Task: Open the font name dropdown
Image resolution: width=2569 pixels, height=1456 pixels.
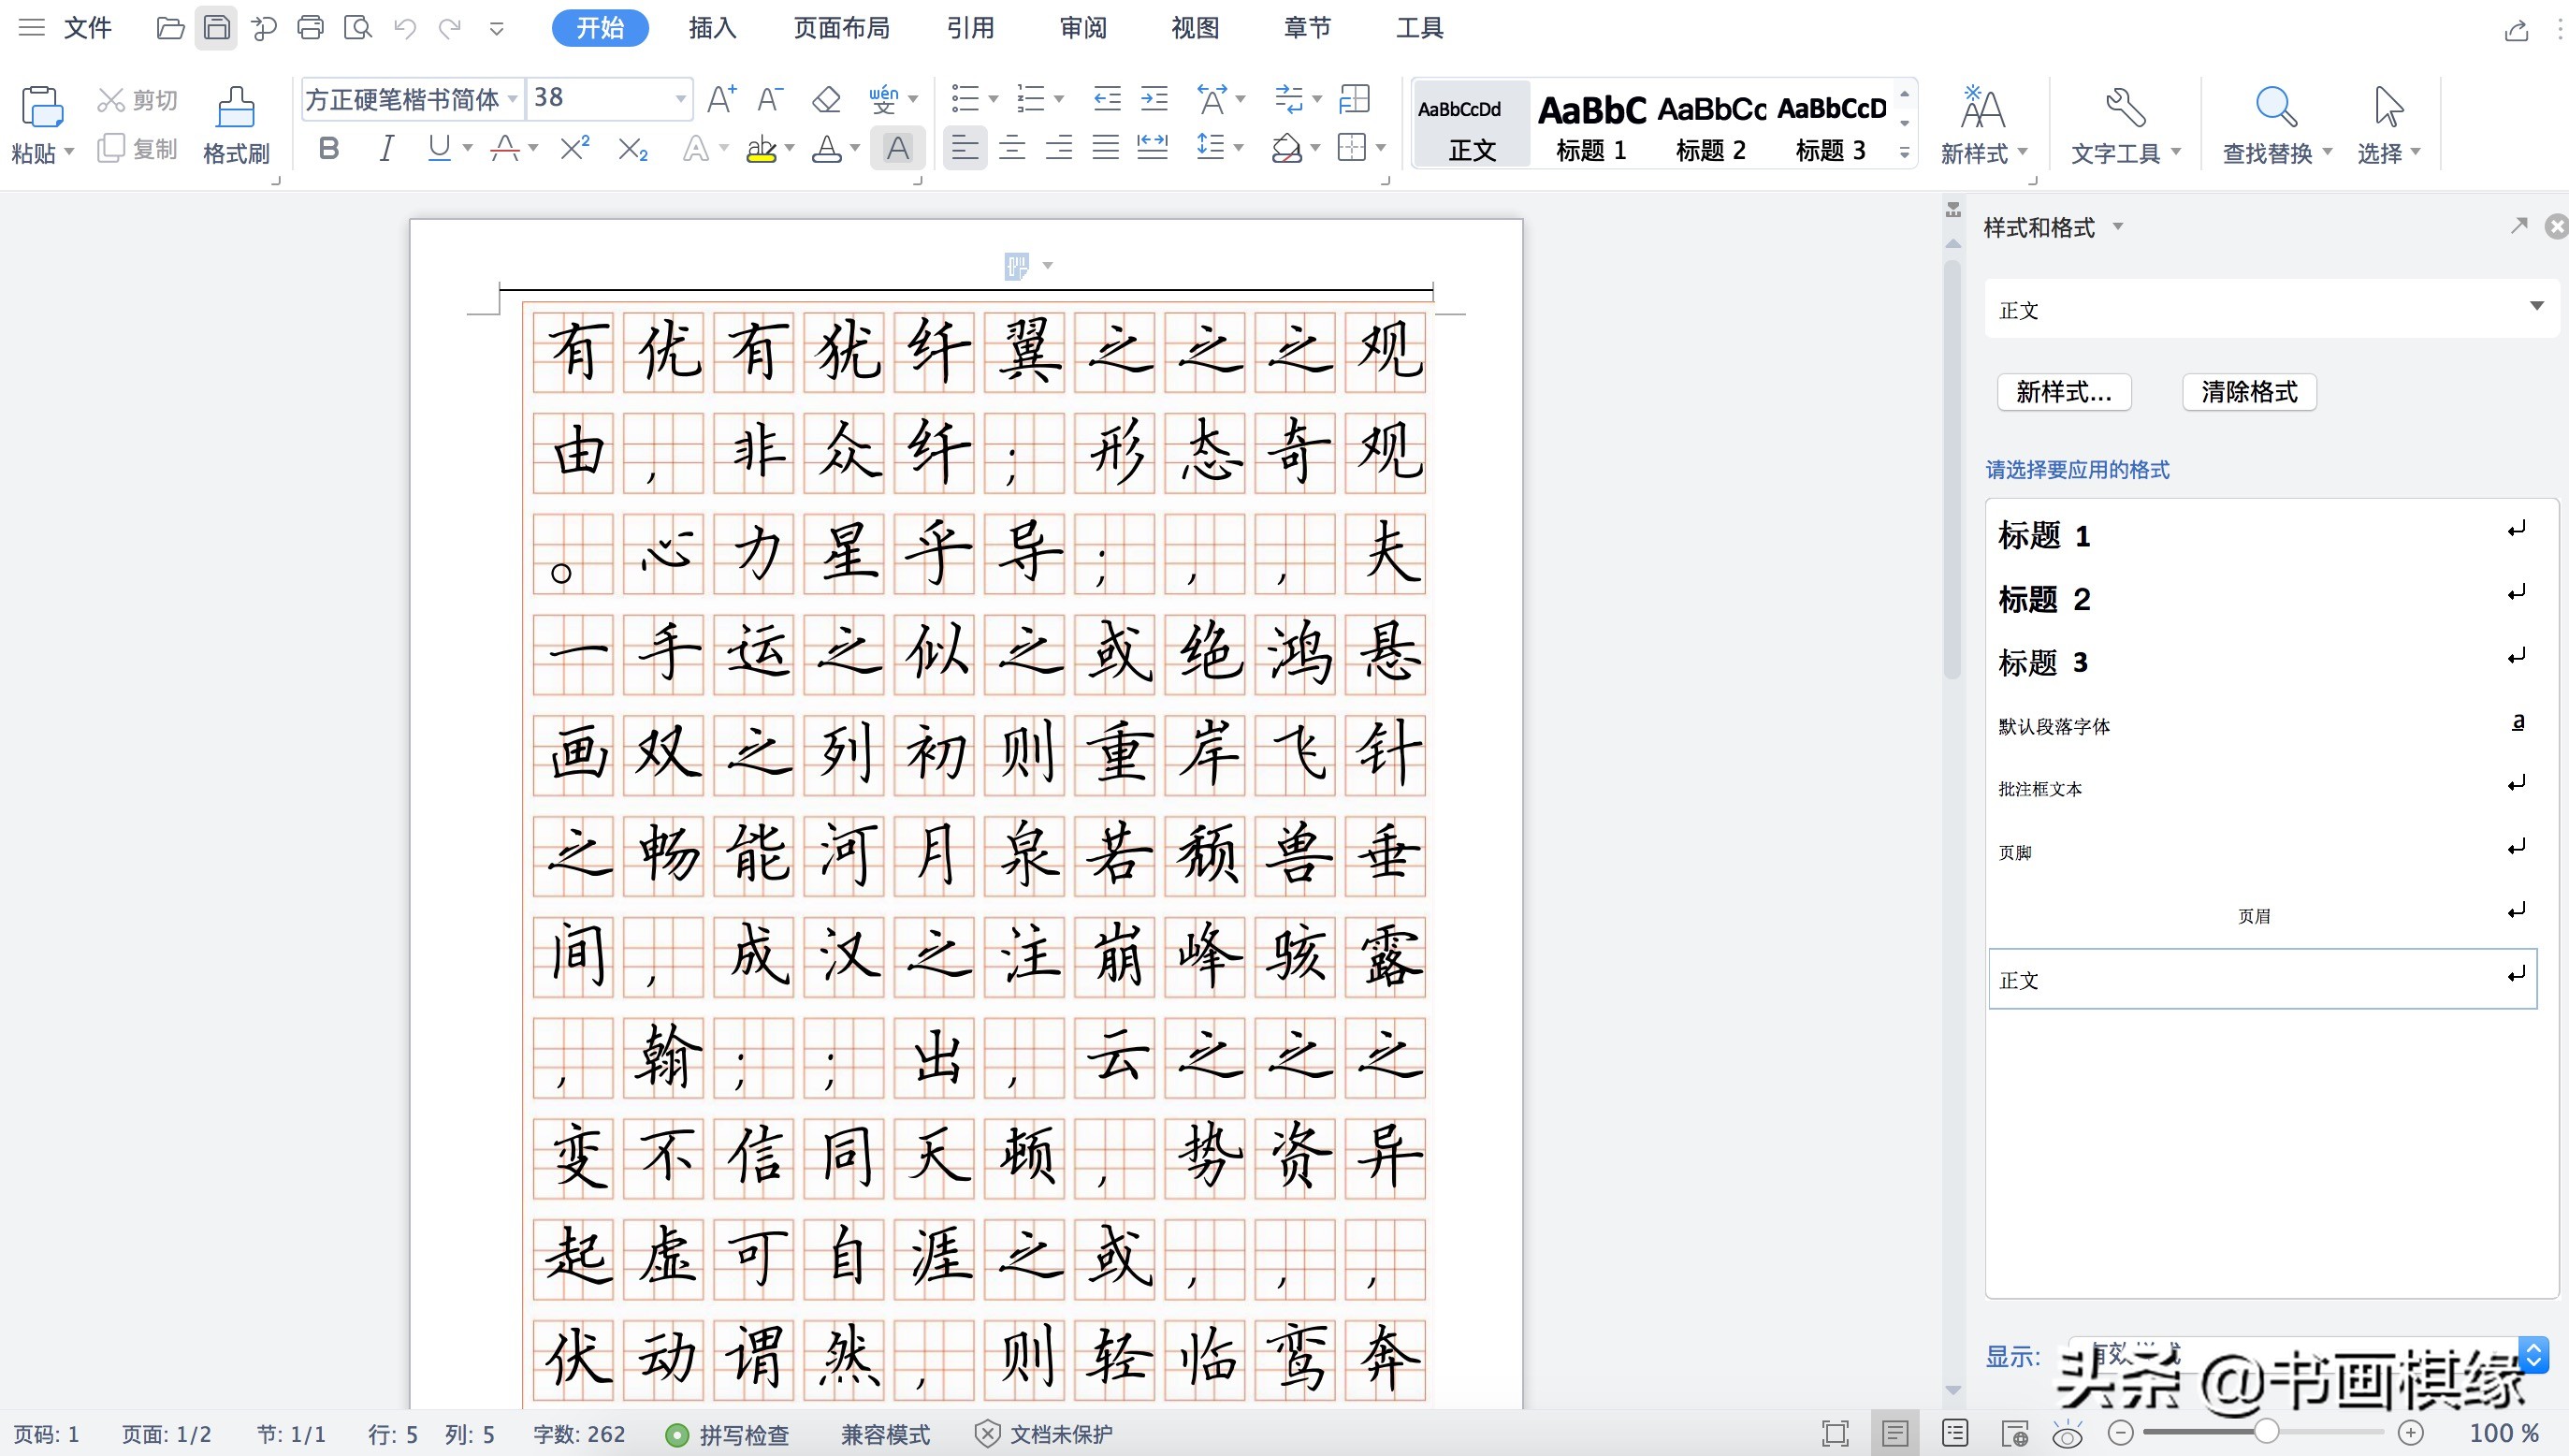Action: (x=512, y=99)
